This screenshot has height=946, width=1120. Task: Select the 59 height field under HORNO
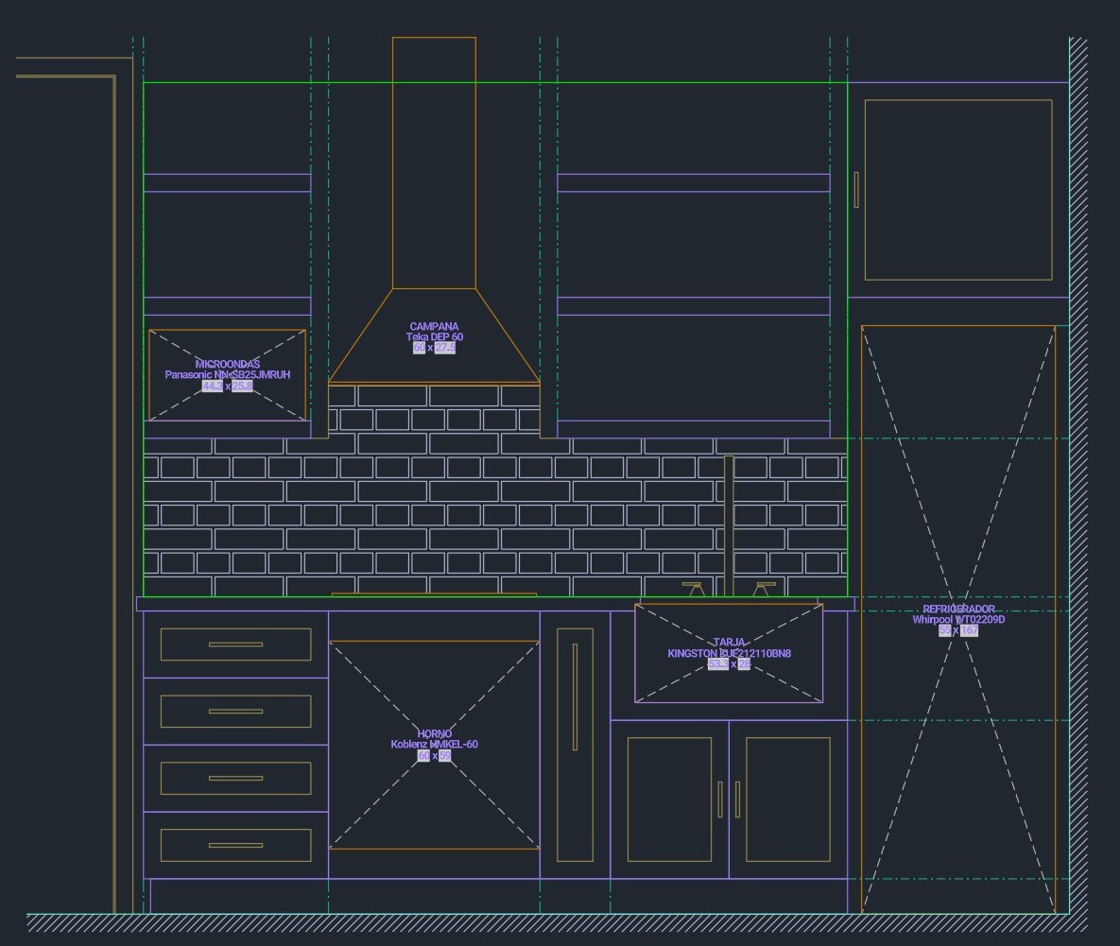(x=445, y=756)
